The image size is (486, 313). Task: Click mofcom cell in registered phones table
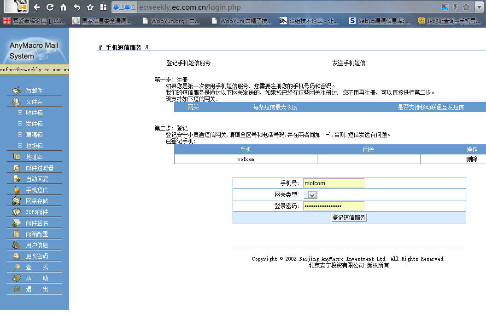(x=246, y=159)
